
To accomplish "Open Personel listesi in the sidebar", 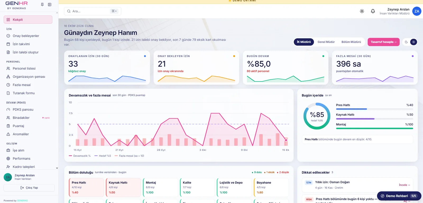I will pyautogui.click(x=28, y=69).
